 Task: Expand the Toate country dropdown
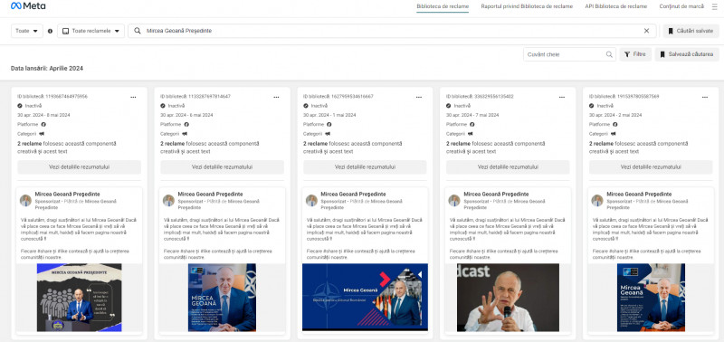click(27, 31)
